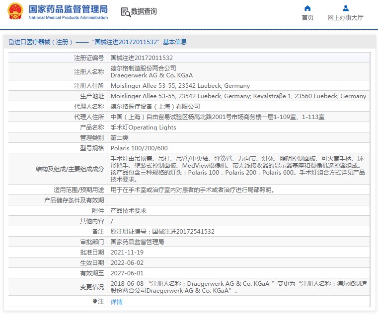This screenshot has height=317, width=378.
Task: Go to 首页 home page
Action: pyautogui.click(x=307, y=17)
